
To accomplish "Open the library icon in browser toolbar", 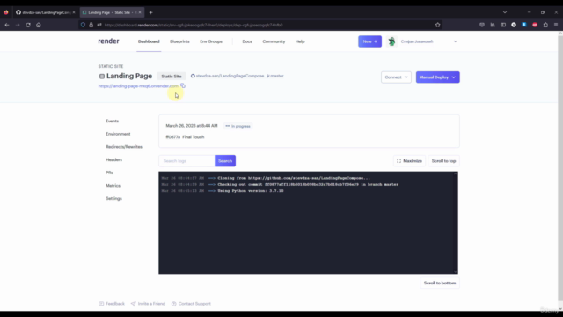I will (493, 25).
